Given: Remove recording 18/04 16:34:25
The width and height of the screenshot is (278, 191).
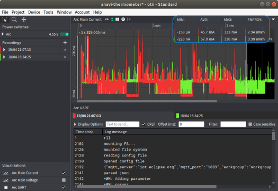Looking at the screenshot, I should pos(65,57).
